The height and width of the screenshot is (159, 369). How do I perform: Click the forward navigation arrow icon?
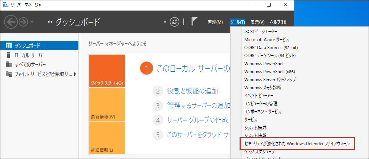click(23, 22)
